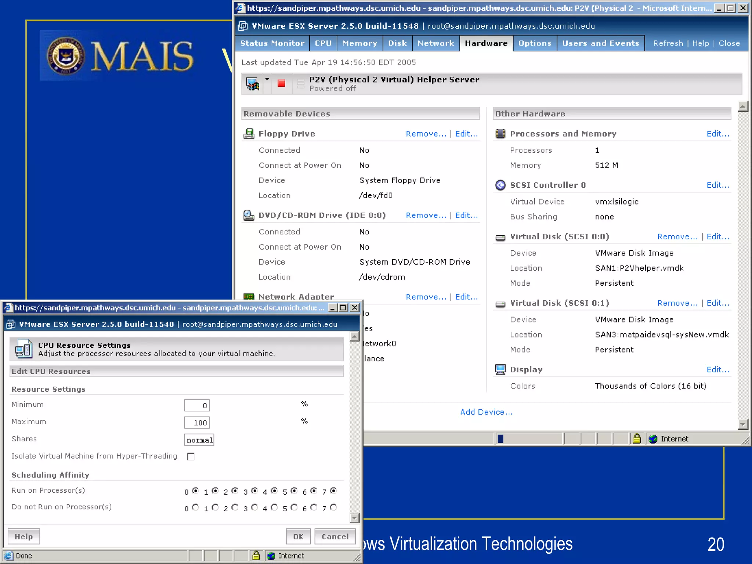Click Edit link for DVD/CD-ROM Drive
Viewport: 752px width, 564px height.
(466, 215)
